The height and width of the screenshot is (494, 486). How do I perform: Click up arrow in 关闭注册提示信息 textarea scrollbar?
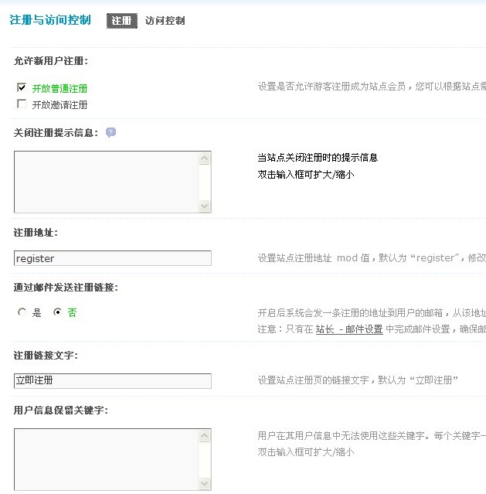205,158
